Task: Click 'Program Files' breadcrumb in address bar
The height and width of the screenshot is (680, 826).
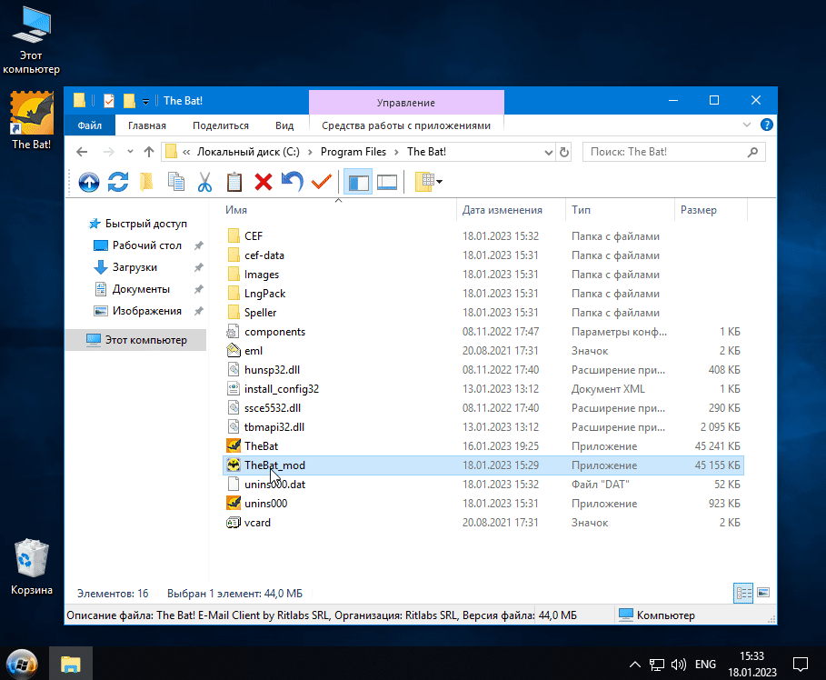Action: tap(353, 152)
